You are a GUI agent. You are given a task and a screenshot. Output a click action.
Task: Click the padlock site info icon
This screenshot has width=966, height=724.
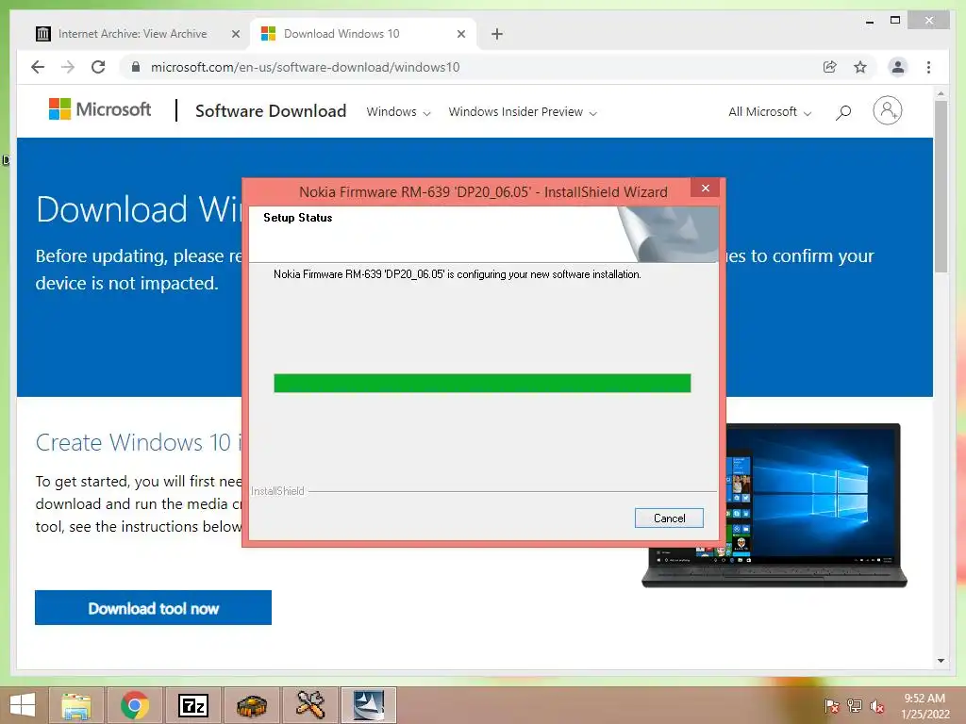click(x=136, y=67)
